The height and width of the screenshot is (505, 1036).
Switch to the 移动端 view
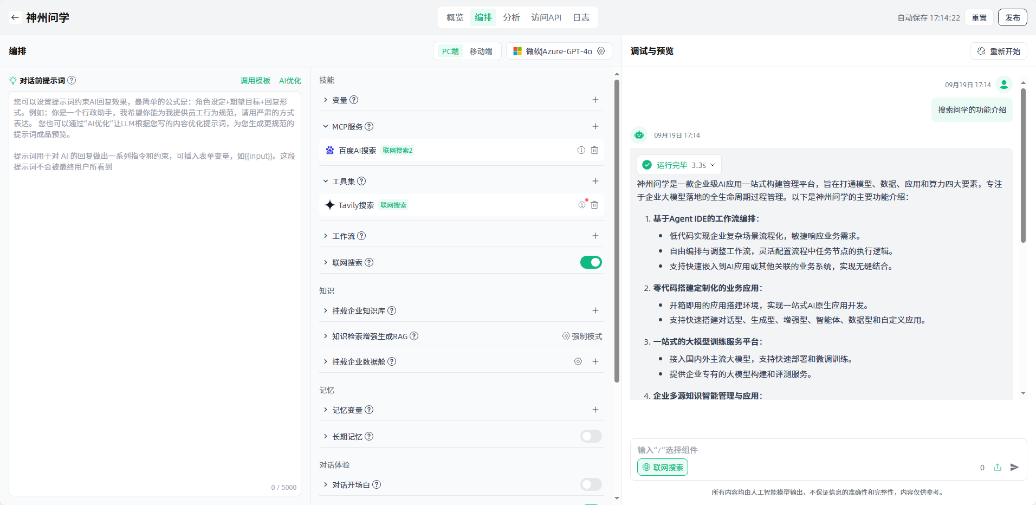coord(481,51)
